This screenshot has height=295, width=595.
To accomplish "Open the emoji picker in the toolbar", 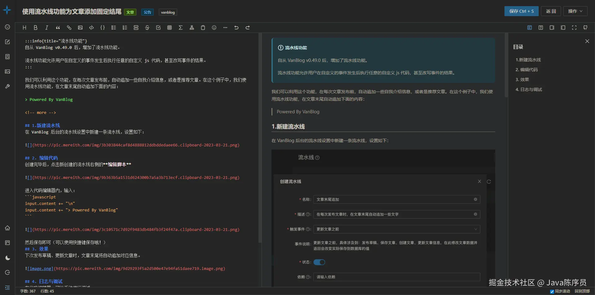I will (x=214, y=28).
